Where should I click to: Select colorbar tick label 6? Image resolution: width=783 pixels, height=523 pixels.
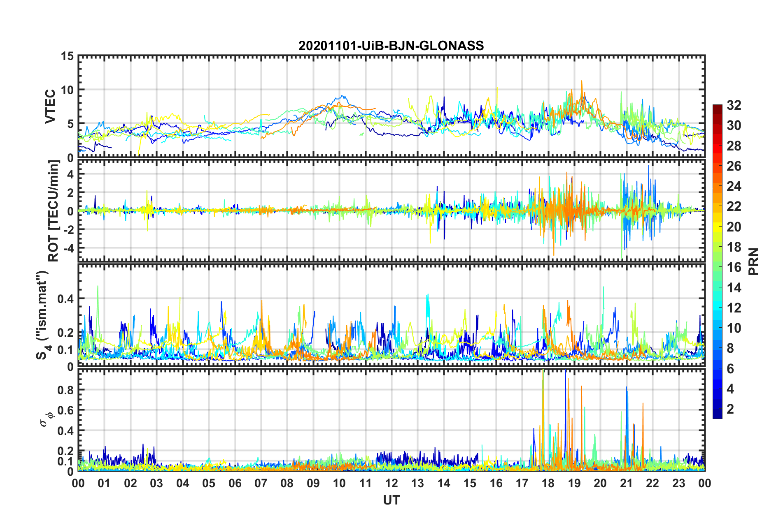click(730, 369)
